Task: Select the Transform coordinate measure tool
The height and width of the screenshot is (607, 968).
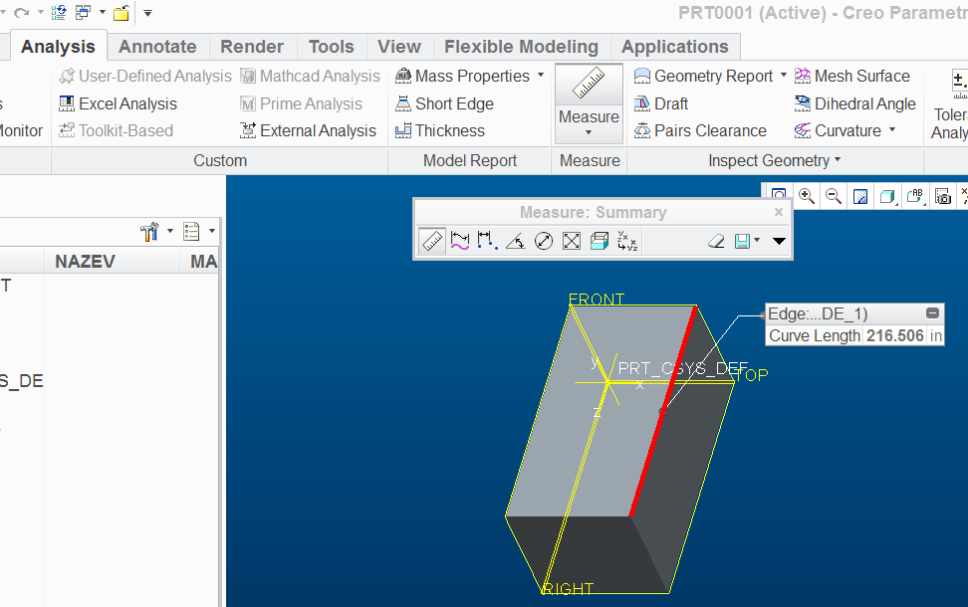Action: coord(627,241)
